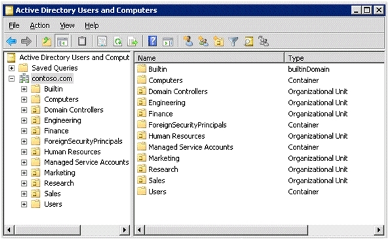The height and width of the screenshot is (239, 388).
Task: Expand the Sales tree node
Action: (x=24, y=194)
